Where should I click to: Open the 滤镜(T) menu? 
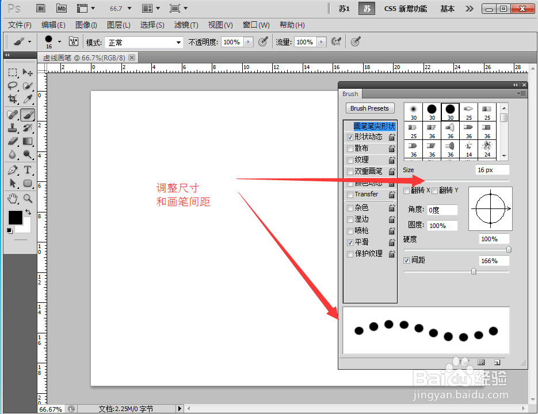(186, 25)
